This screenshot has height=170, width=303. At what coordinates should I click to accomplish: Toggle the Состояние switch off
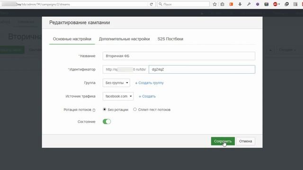[x=107, y=122]
